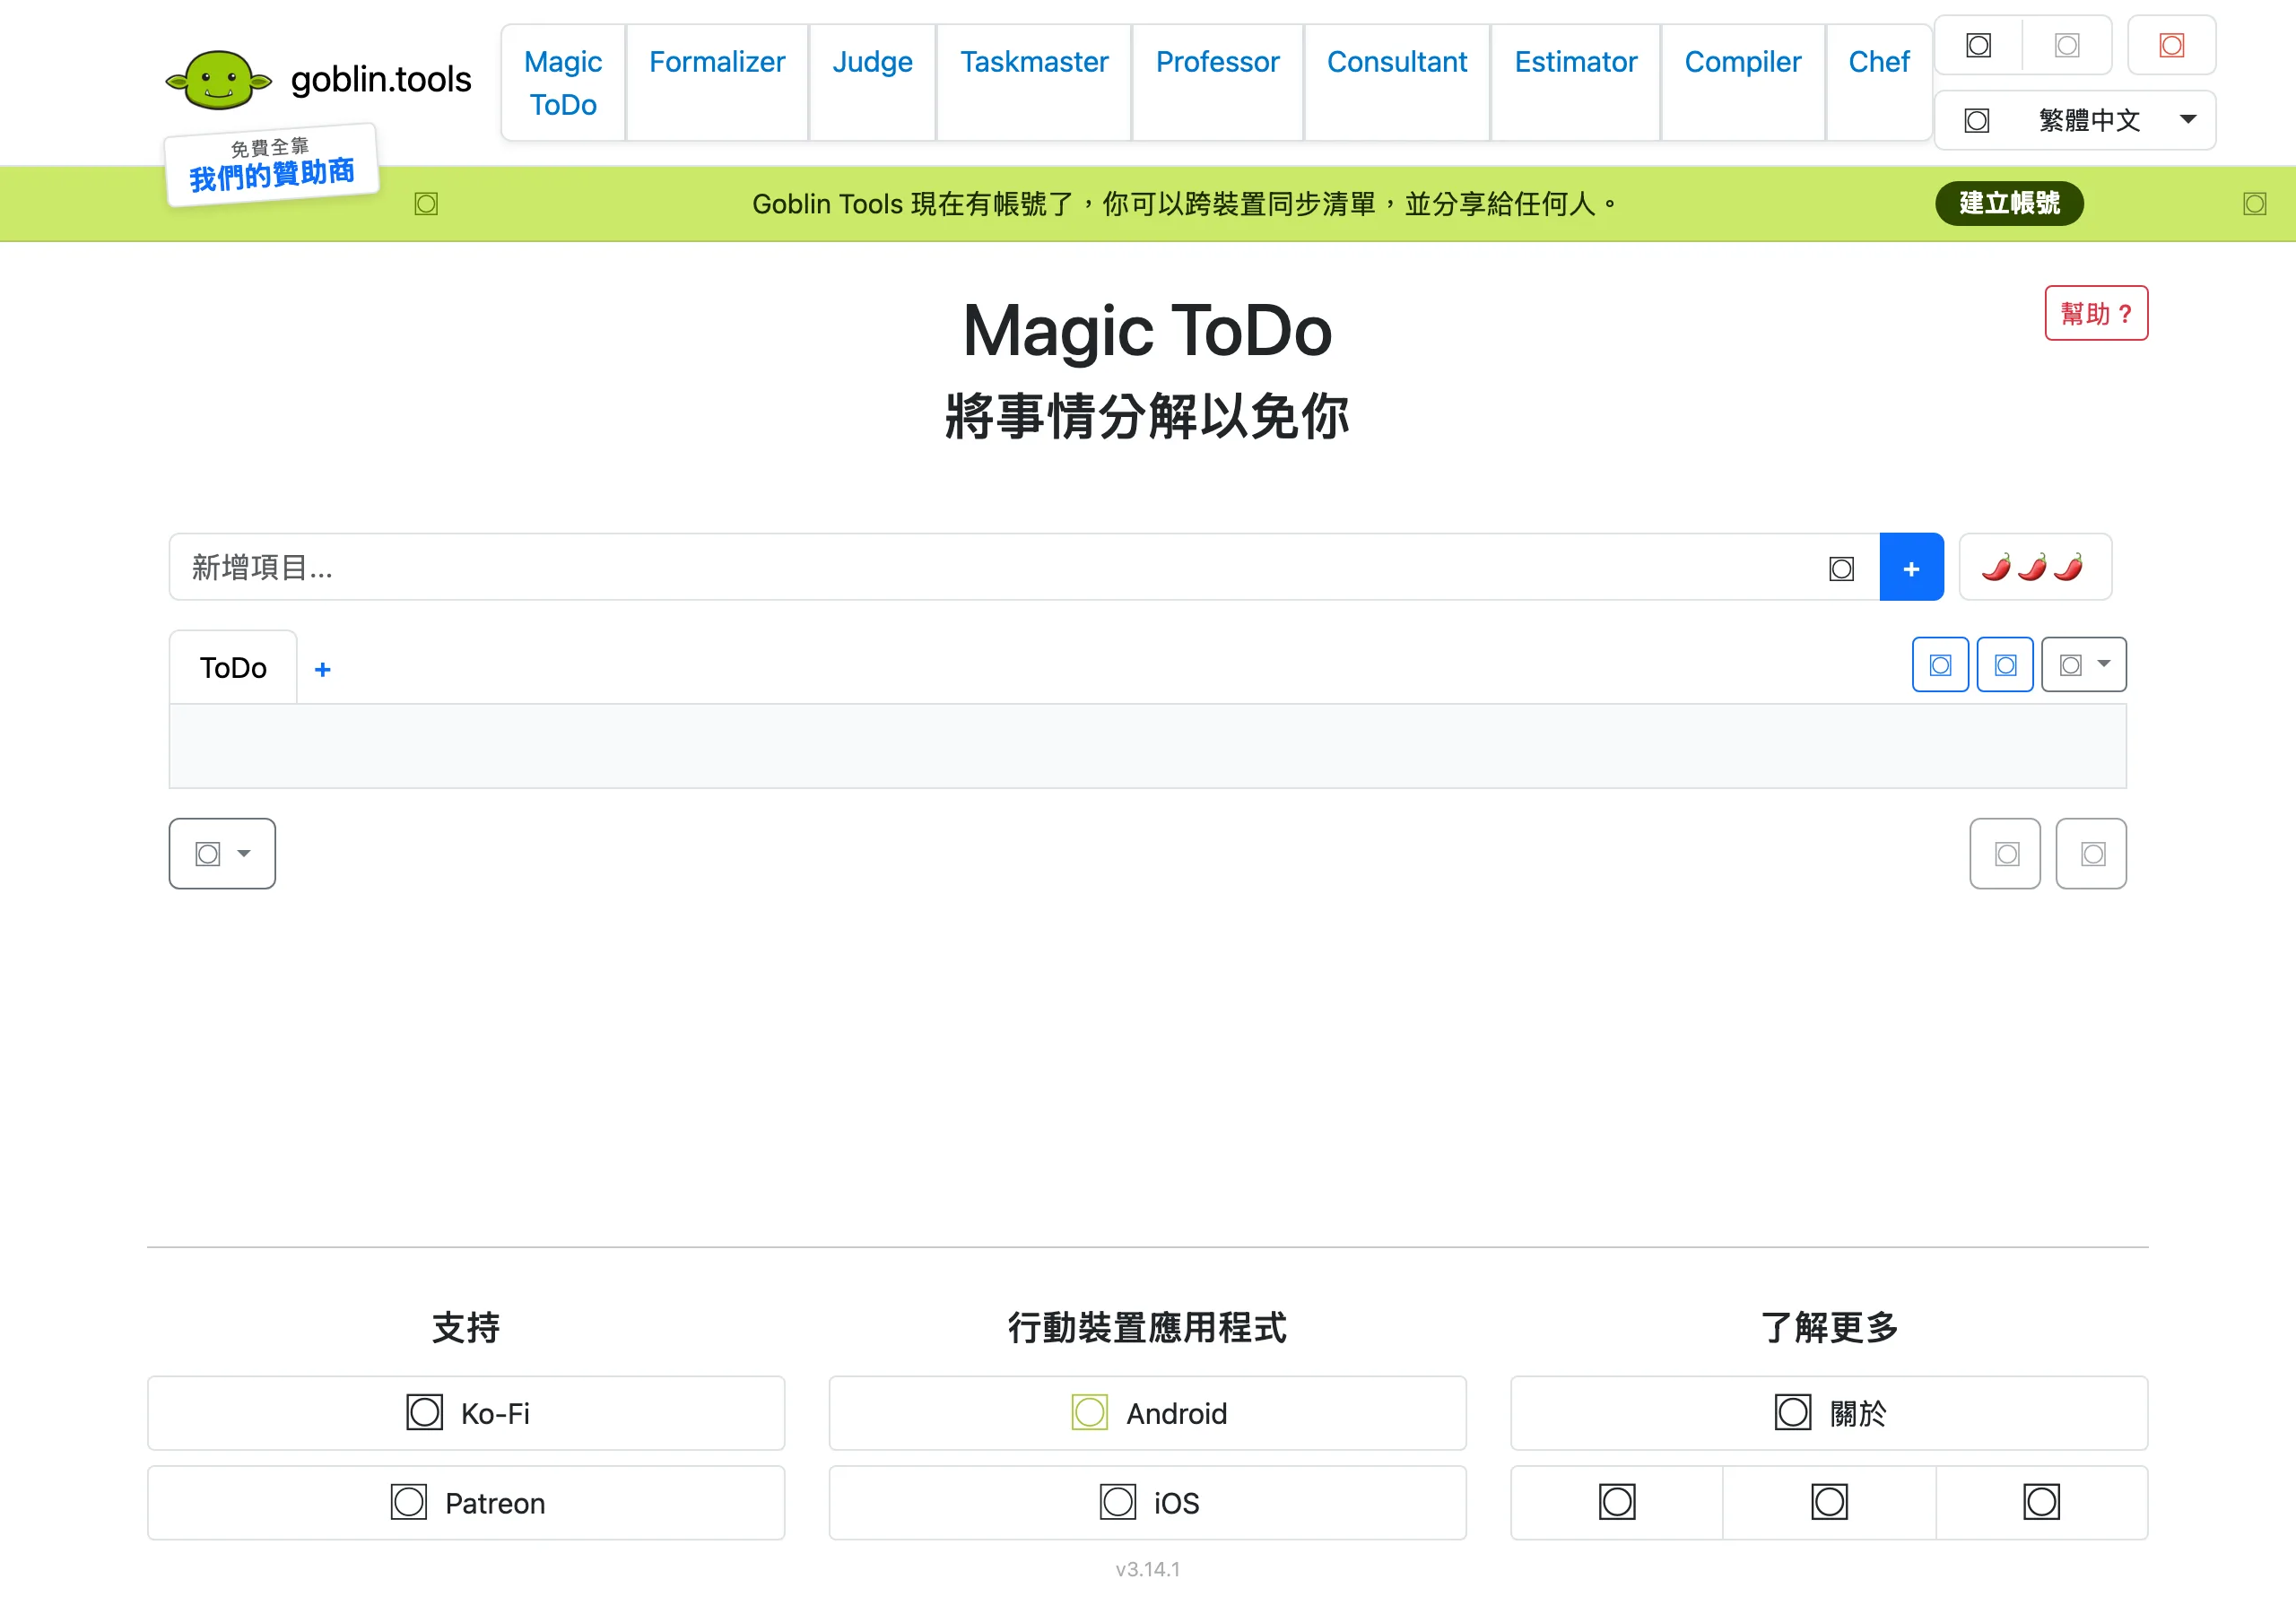Click the gray icon in the top-right button pair
The height and width of the screenshot is (1614, 2296).
[2067, 45]
